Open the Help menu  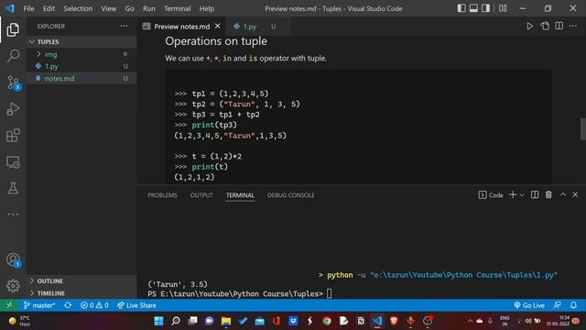[207, 8]
